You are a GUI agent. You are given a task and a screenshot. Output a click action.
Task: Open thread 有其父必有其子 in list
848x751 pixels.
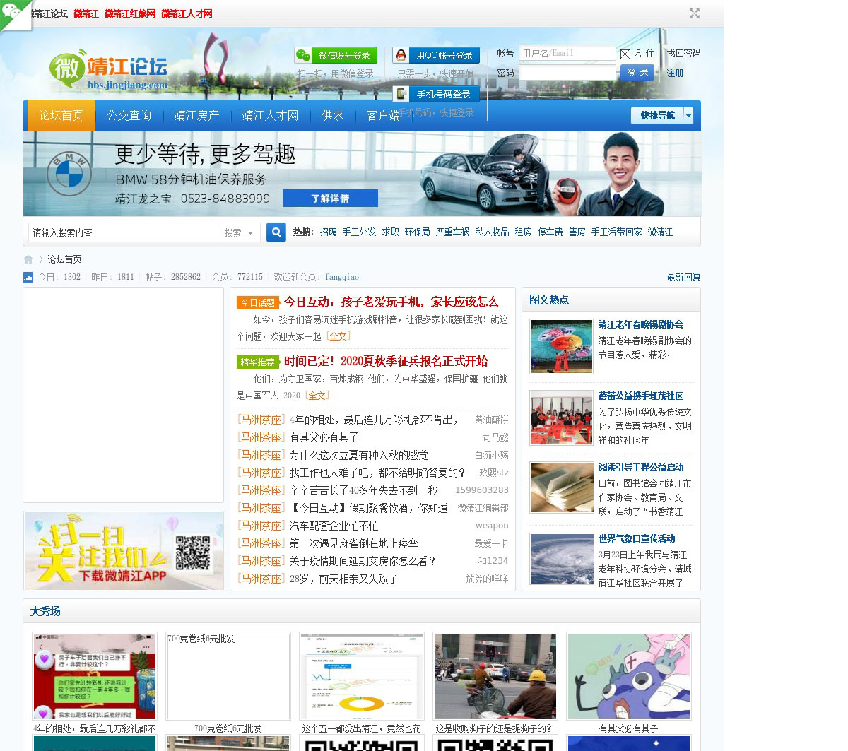[324, 437]
